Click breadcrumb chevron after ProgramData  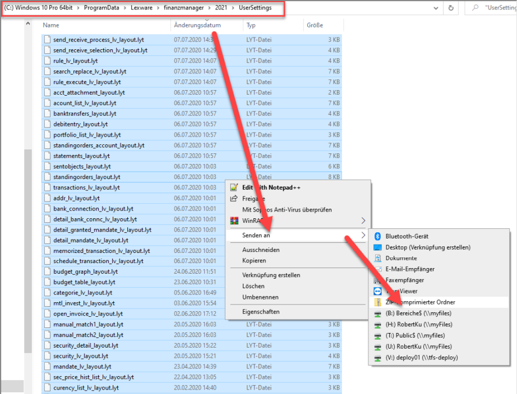pos(124,8)
